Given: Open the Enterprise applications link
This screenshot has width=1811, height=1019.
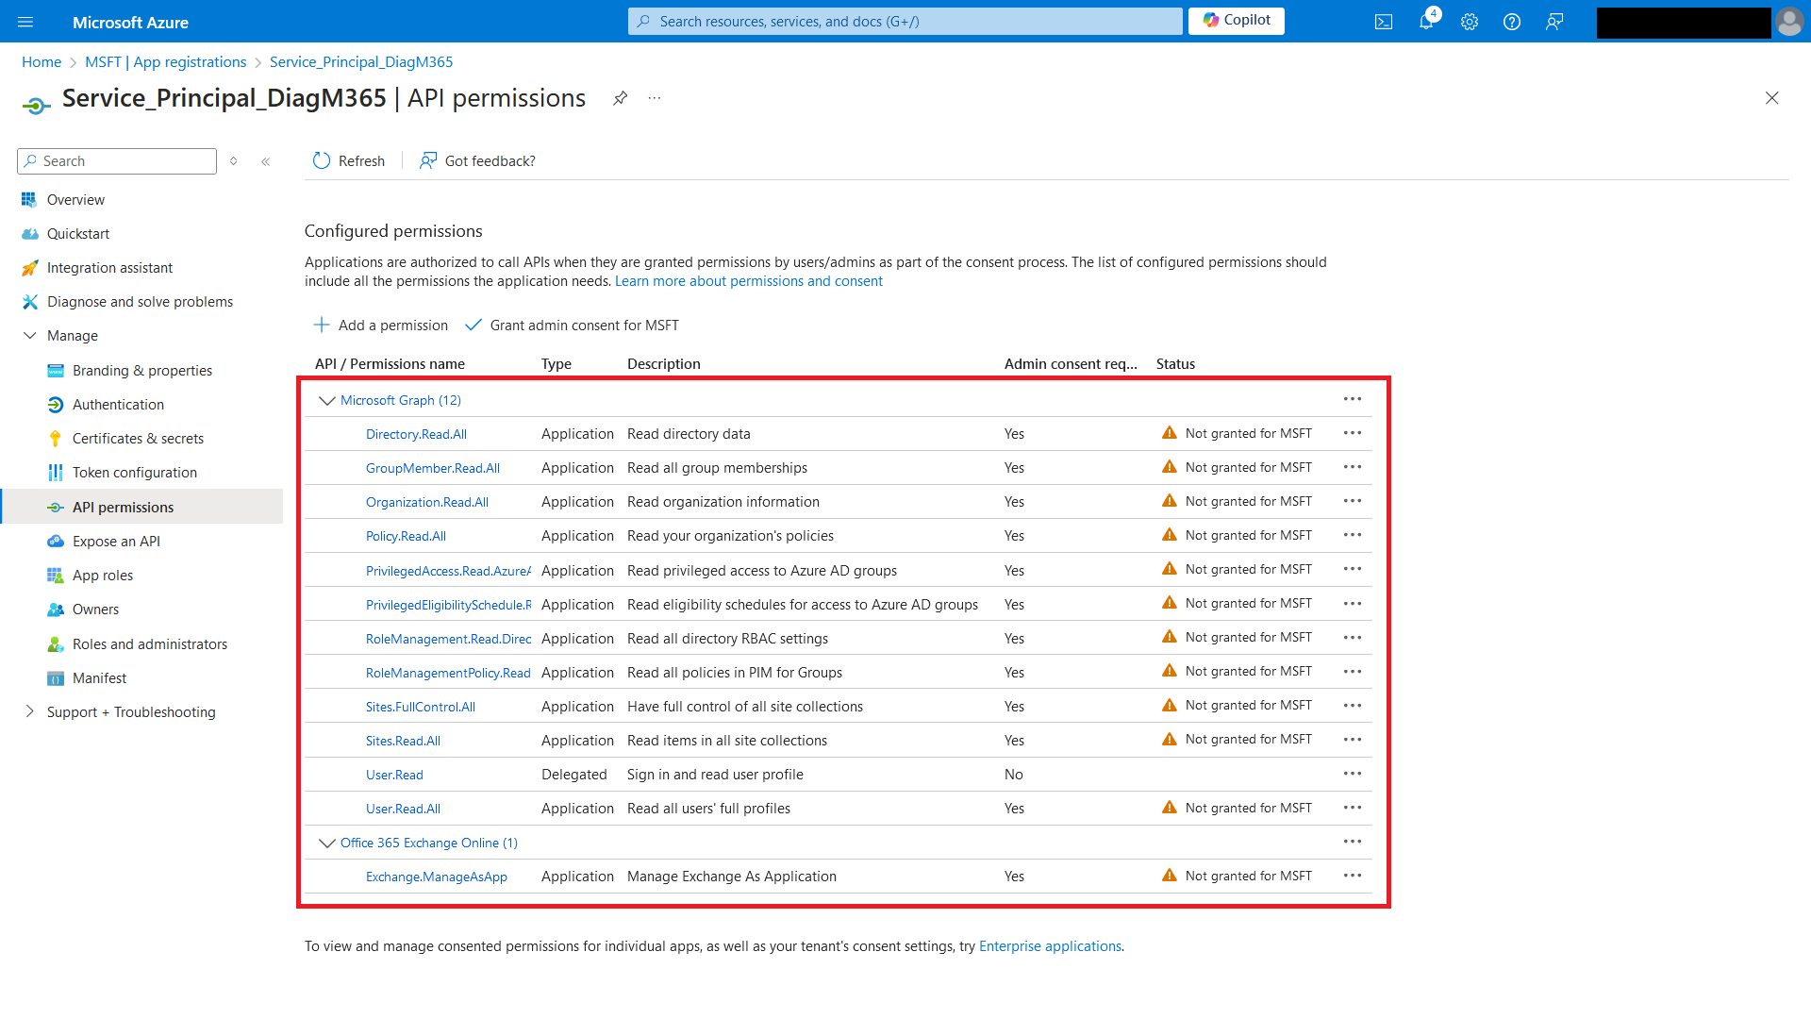Looking at the screenshot, I should tap(1050, 945).
